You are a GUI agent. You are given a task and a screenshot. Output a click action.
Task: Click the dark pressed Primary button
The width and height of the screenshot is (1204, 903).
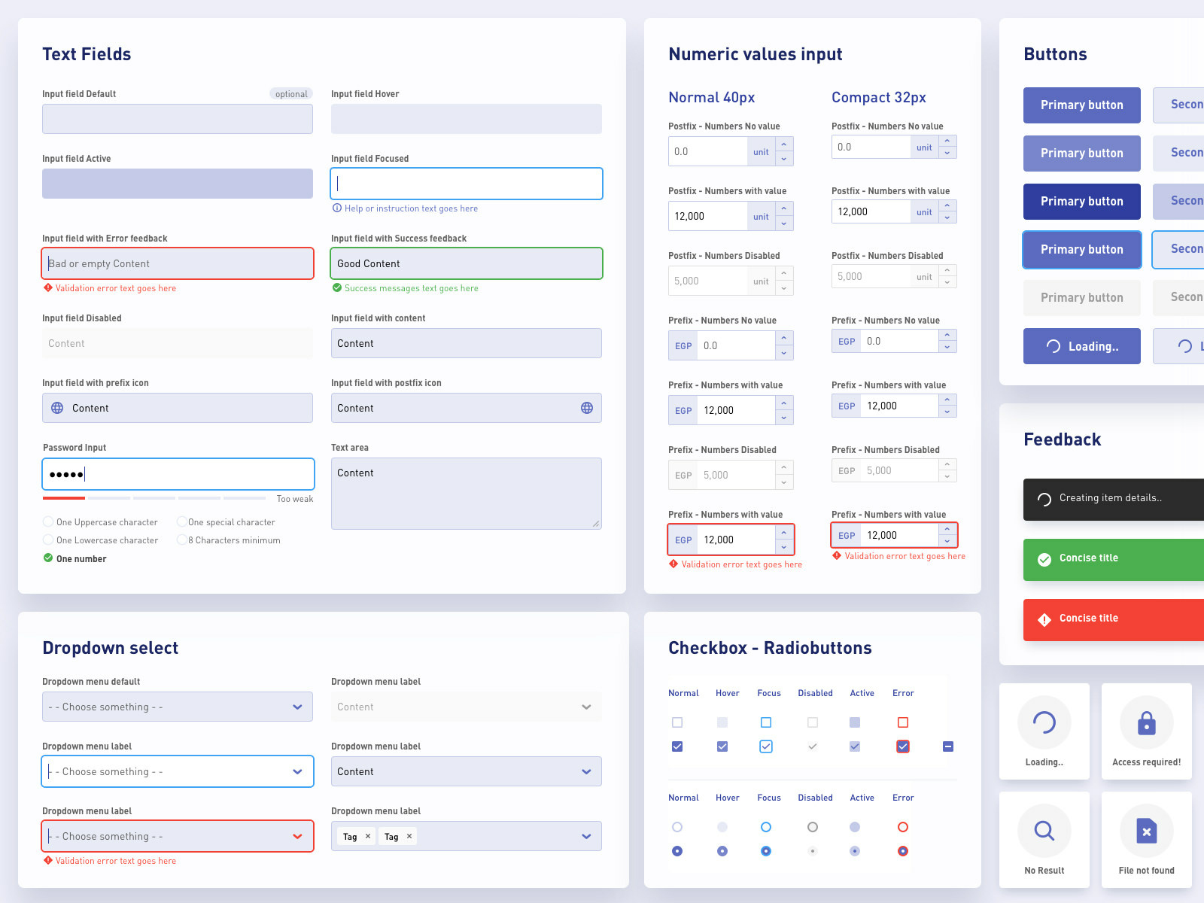coord(1081,201)
